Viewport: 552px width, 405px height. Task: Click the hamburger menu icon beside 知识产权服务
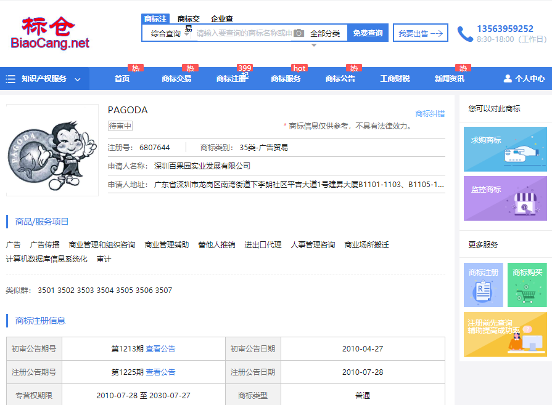click(10, 79)
